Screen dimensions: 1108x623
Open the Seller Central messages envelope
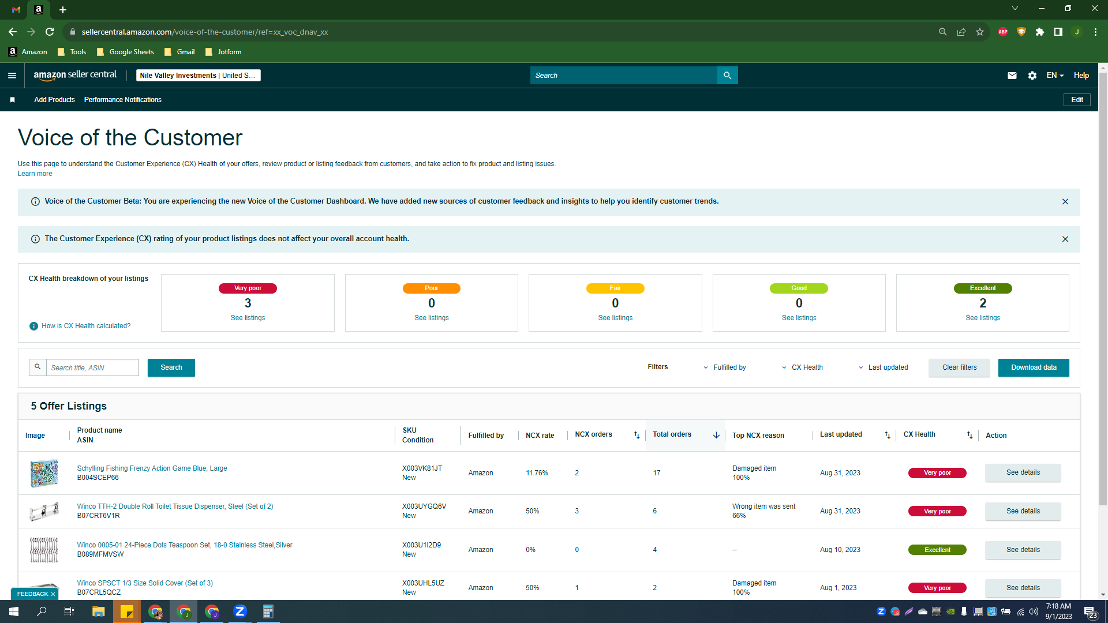[x=1012, y=76]
